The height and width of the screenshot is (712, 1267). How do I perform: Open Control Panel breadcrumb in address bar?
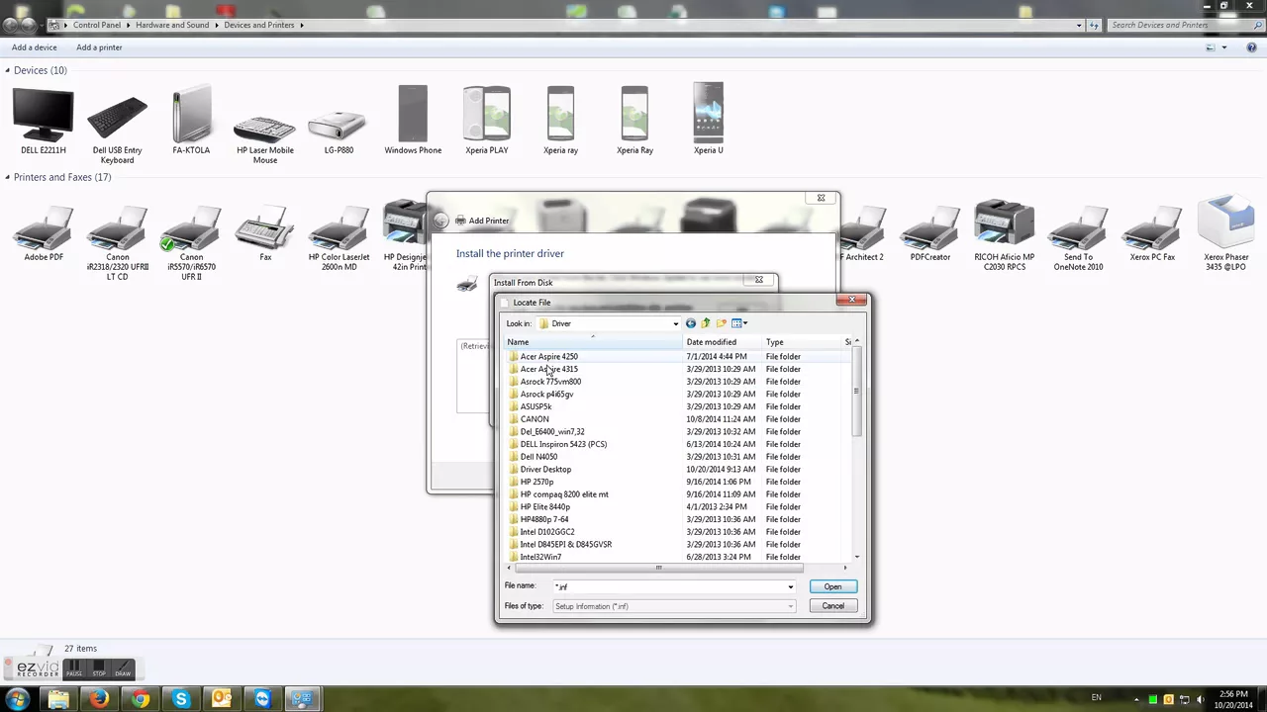[97, 25]
